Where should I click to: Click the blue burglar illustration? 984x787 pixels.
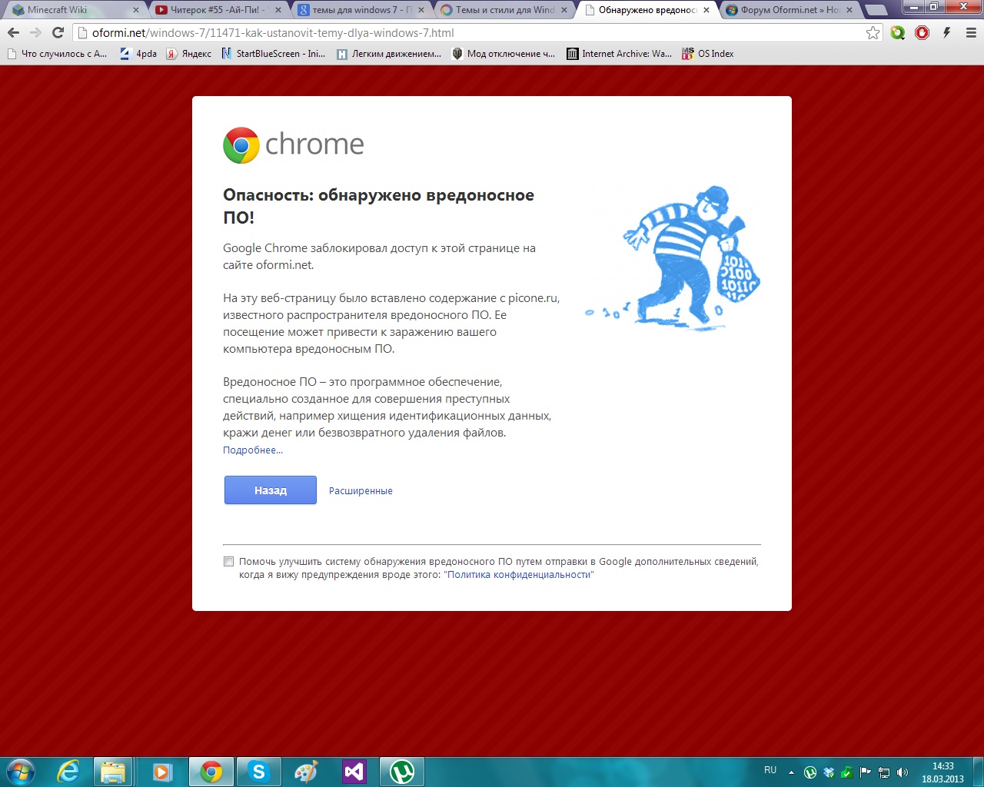pyautogui.click(x=674, y=257)
